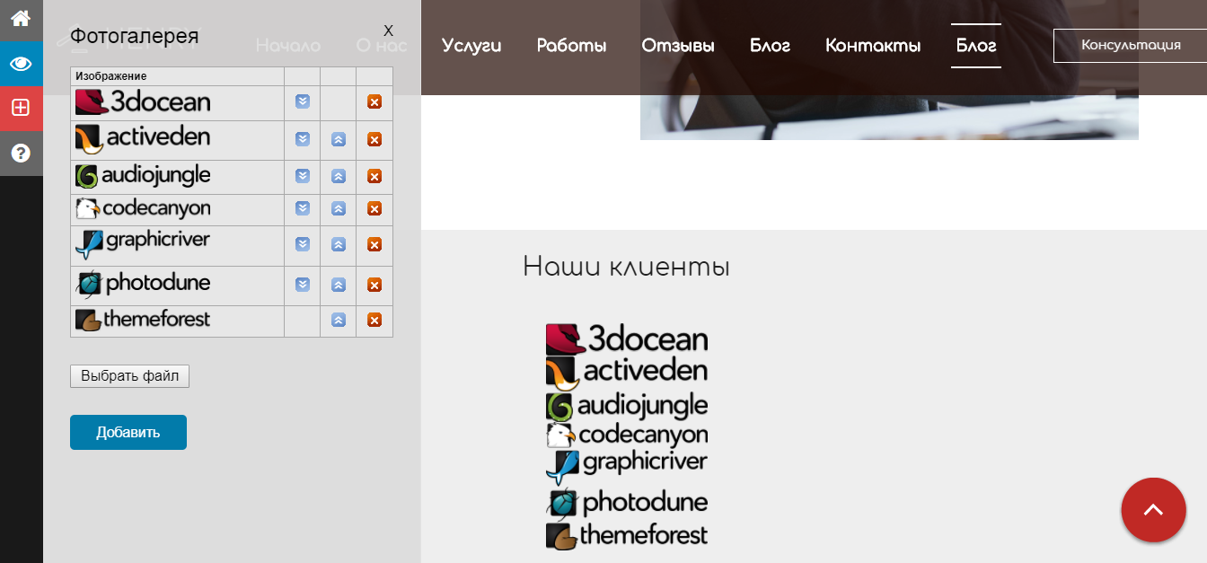
Task: Move audiojungle image up
Action: [339, 176]
